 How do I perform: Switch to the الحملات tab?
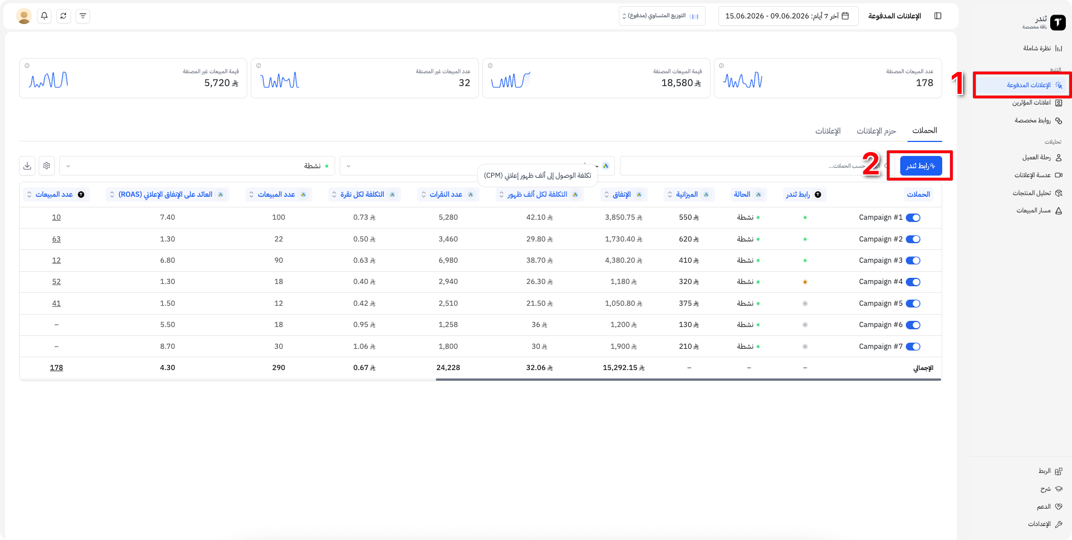pos(924,131)
